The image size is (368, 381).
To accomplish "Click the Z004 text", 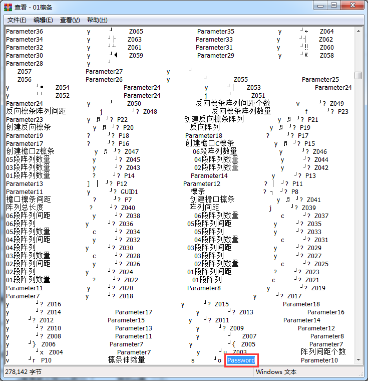I will (56, 352).
